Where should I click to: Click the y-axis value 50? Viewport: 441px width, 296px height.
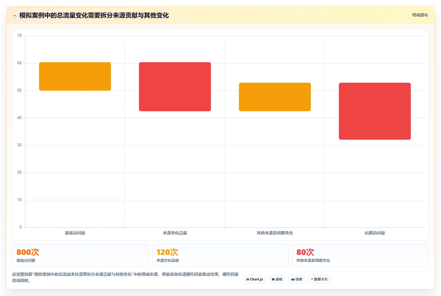point(19,90)
